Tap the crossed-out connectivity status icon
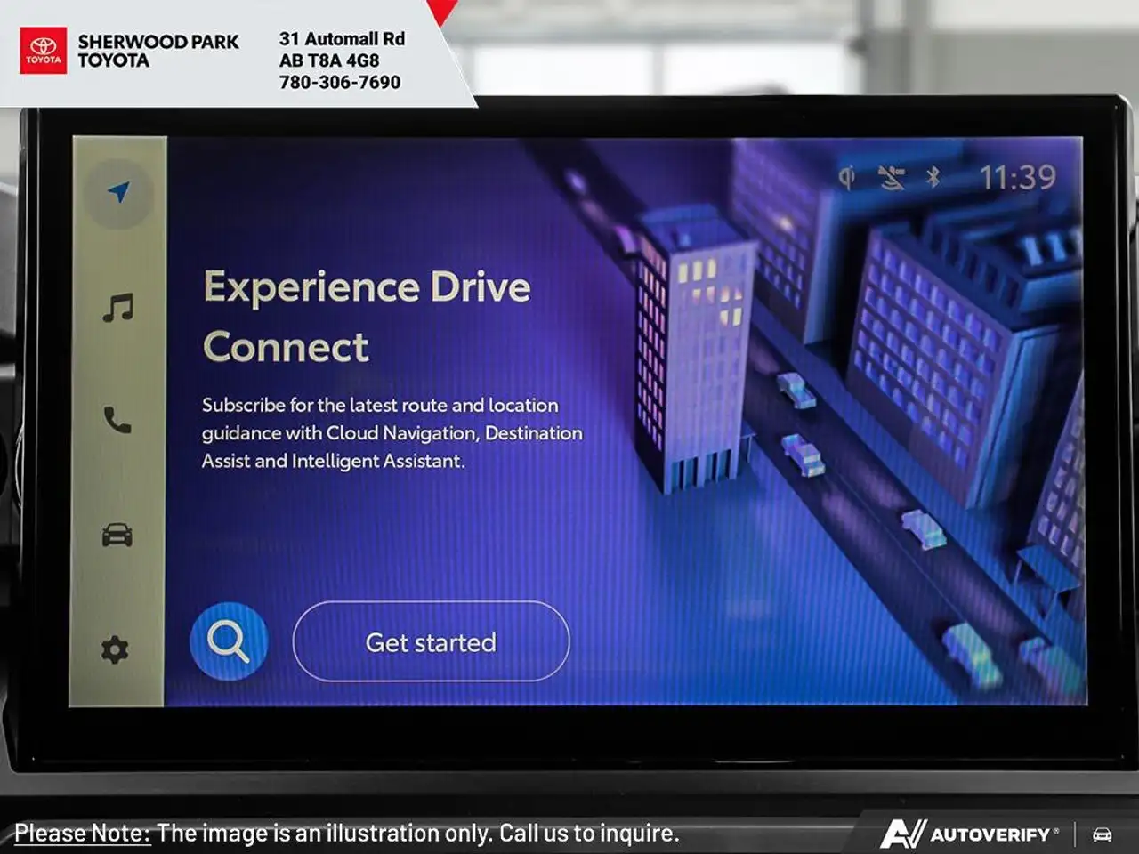 click(891, 178)
